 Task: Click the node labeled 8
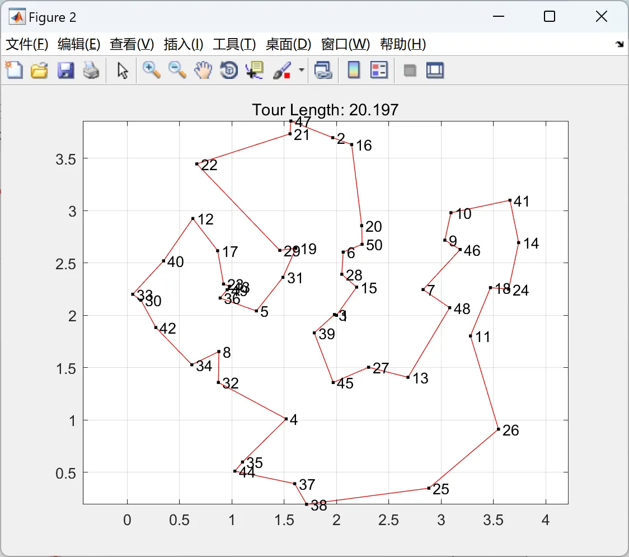coord(219,352)
